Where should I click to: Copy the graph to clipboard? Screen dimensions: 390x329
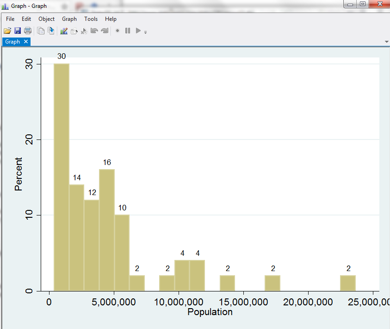[x=41, y=31]
